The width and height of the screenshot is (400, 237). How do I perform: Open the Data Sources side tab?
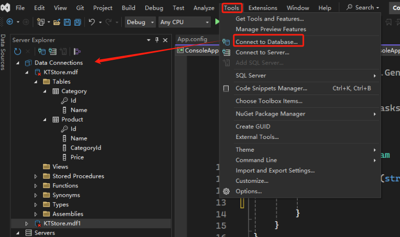tap(3, 52)
